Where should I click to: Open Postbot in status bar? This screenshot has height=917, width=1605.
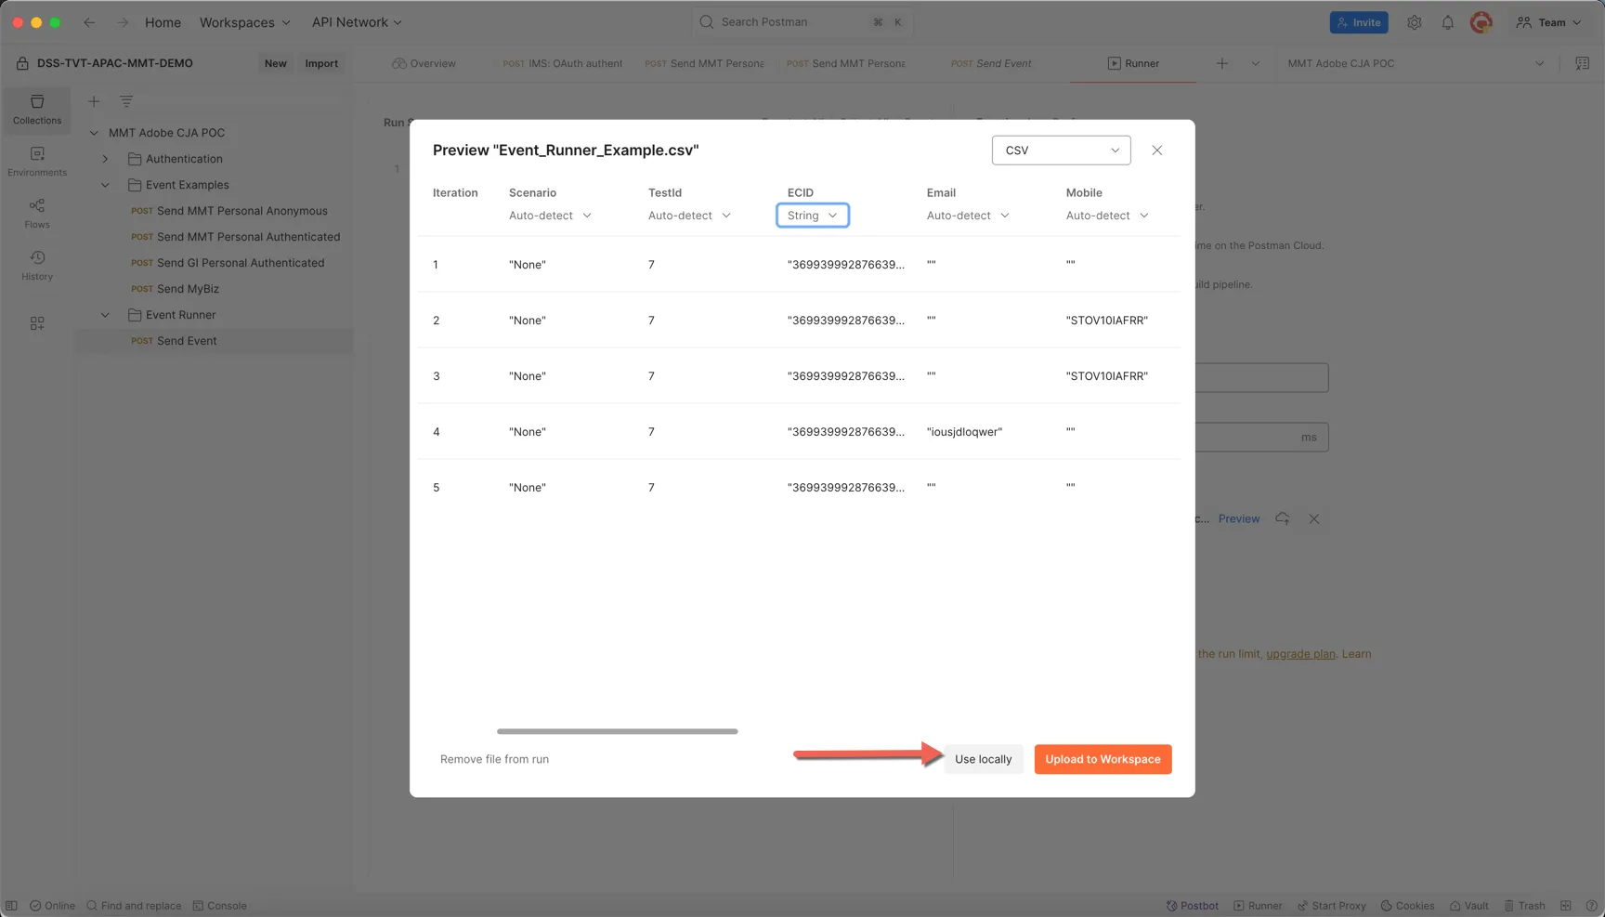(x=1193, y=906)
